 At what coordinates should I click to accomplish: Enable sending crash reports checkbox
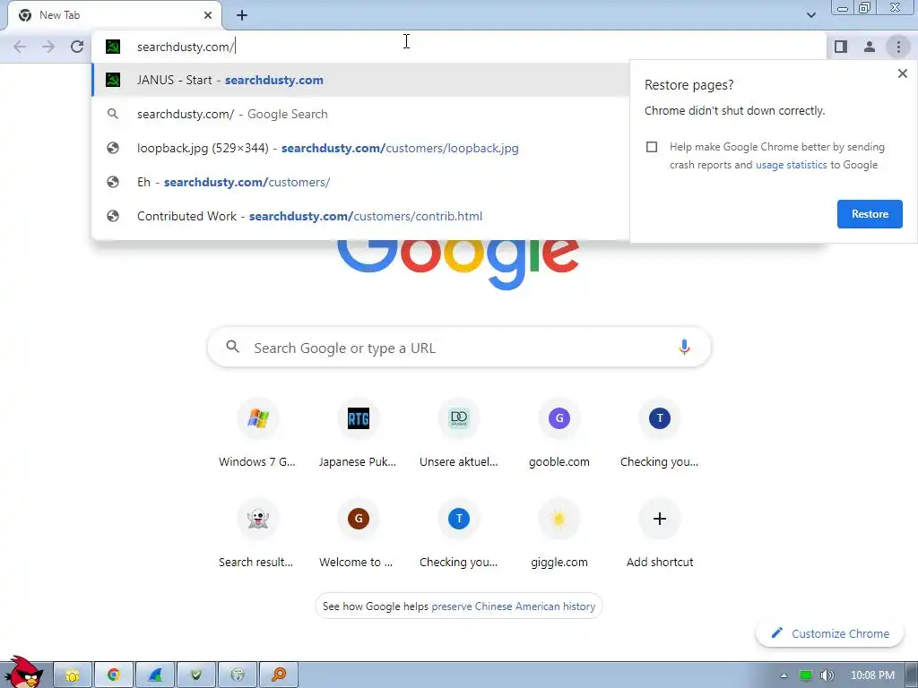(652, 147)
